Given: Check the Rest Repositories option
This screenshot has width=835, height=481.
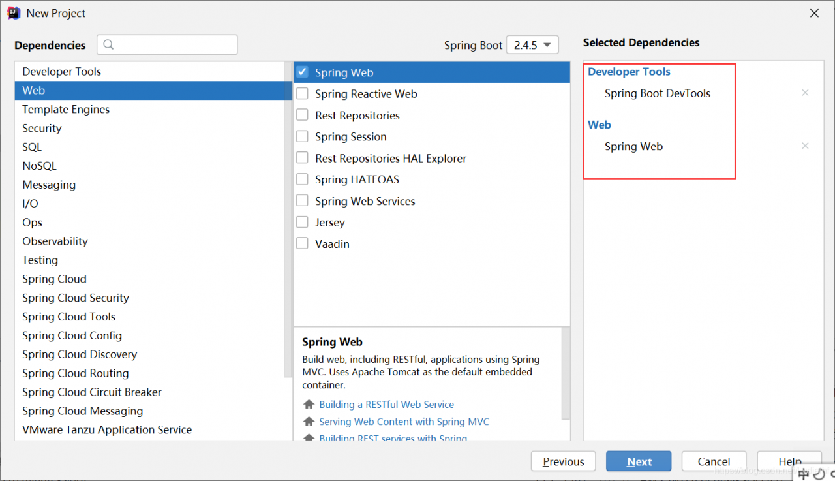Looking at the screenshot, I should [x=302, y=116].
